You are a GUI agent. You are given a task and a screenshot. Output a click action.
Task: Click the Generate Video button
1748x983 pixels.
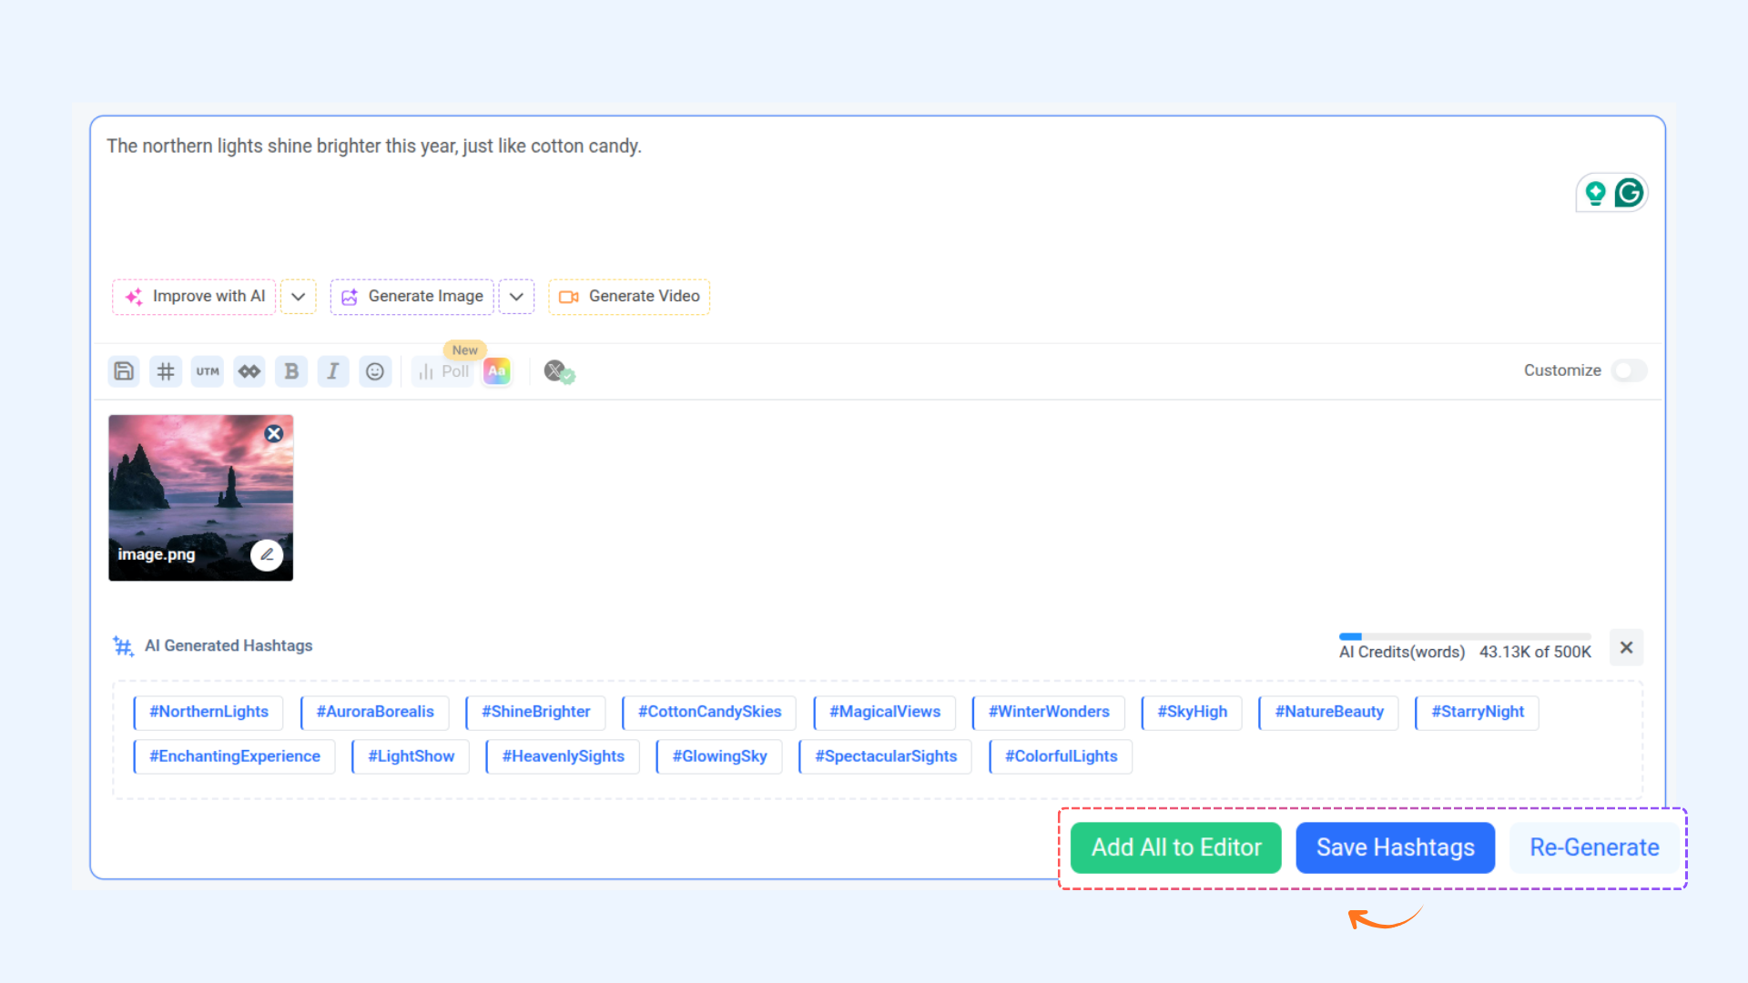point(629,297)
